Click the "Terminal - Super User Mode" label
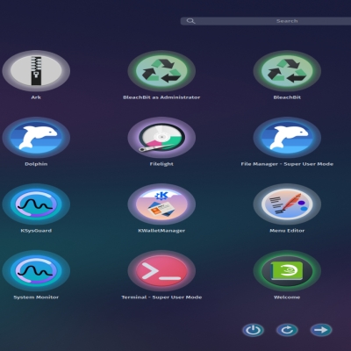 pyautogui.click(x=161, y=297)
